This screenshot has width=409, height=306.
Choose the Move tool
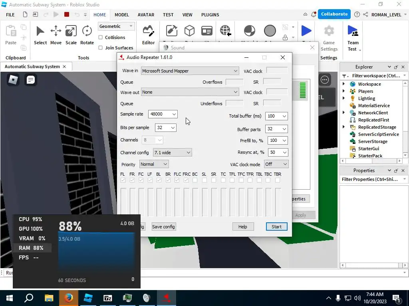click(56, 35)
